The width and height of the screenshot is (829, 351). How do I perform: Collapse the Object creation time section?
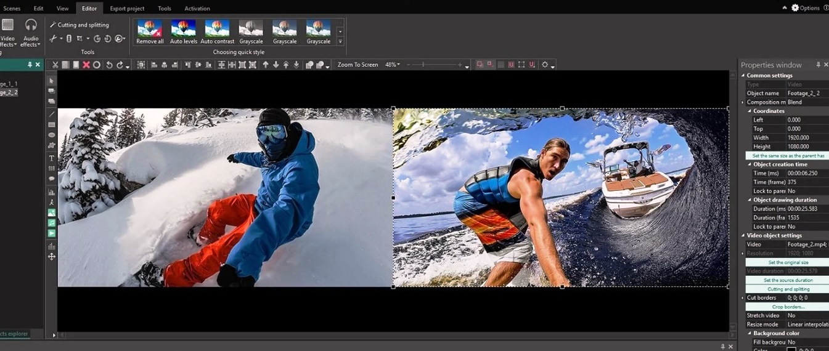click(x=749, y=164)
